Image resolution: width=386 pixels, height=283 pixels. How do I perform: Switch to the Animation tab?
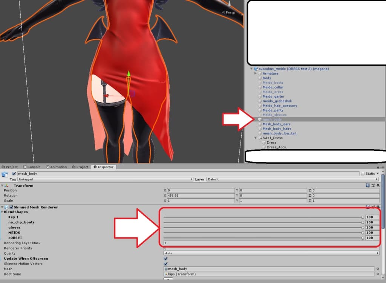coord(56,167)
